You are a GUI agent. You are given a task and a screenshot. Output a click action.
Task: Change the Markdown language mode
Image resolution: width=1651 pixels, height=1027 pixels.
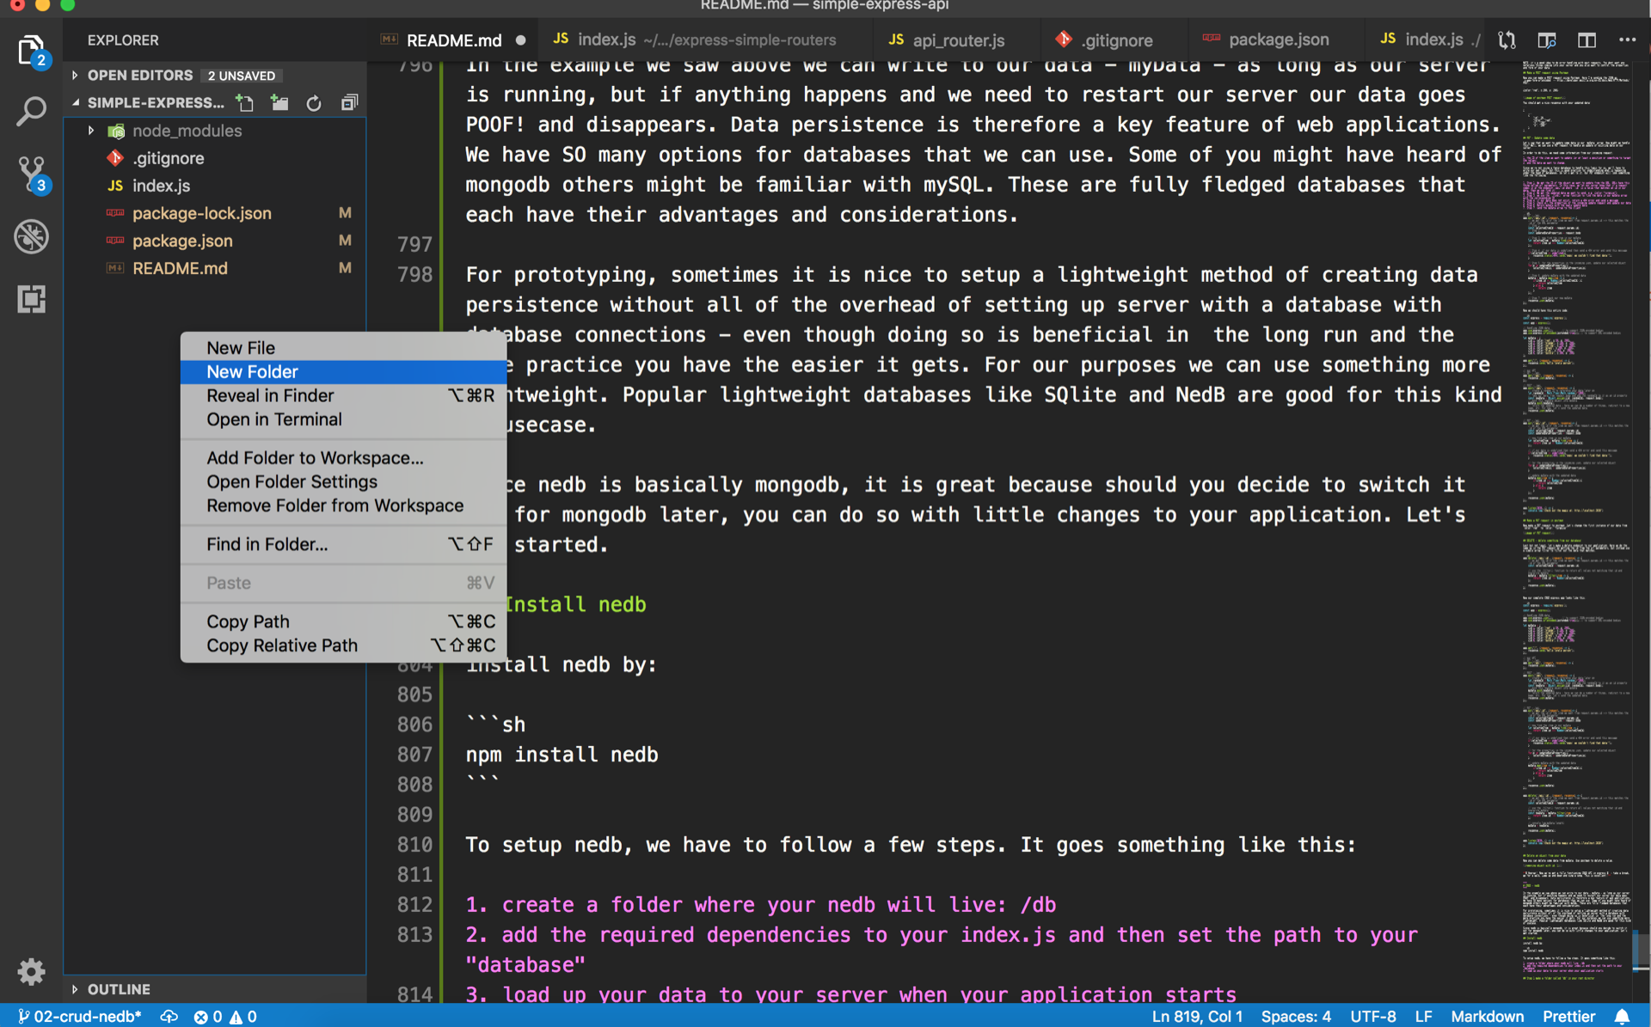click(1487, 1016)
